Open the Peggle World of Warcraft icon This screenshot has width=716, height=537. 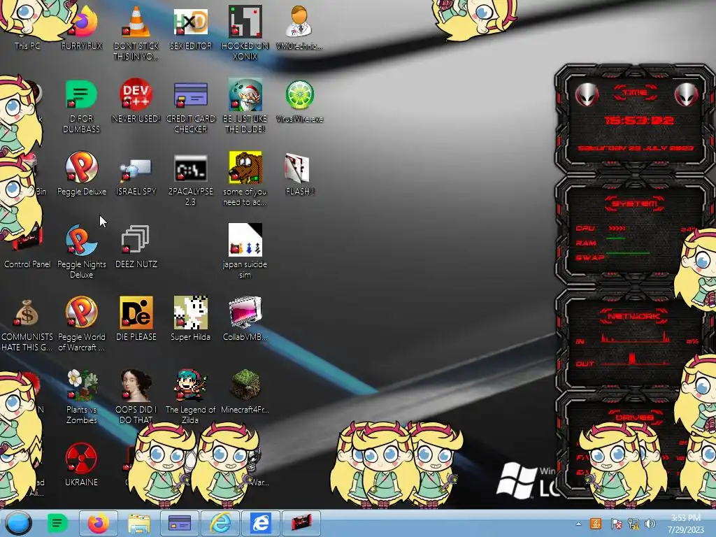point(81,324)
